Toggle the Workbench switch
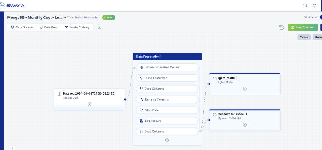 coord(321,17)
